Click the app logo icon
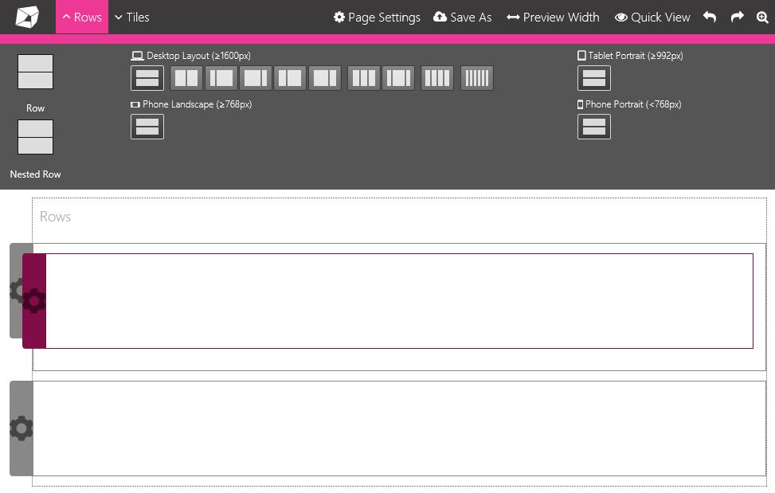Image resolution: width=775 pixels, height=493 pixels. point(27,17)
